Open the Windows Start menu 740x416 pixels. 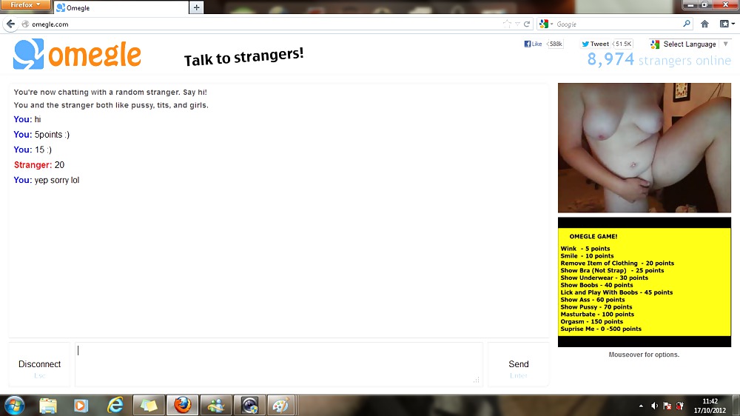[14, 405]
